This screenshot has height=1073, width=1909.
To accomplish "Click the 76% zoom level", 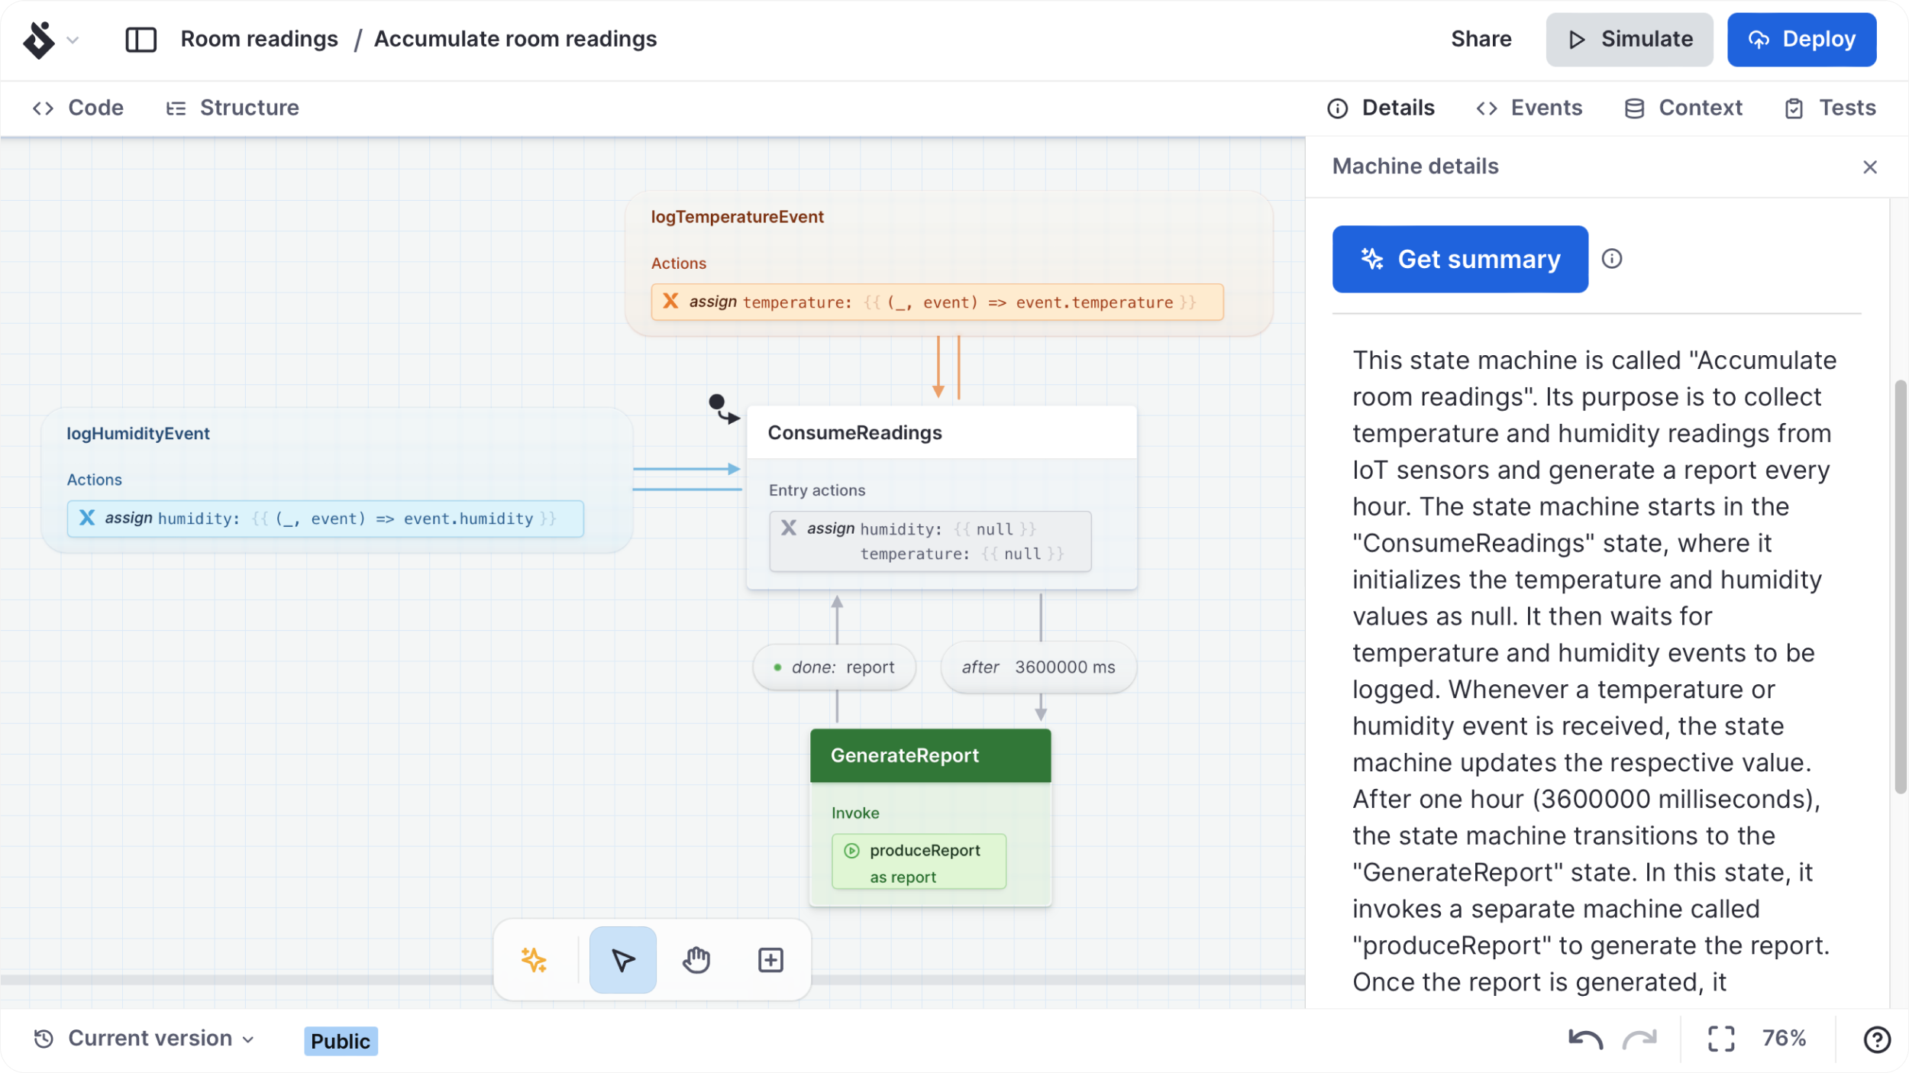I will point(1784,1039).
